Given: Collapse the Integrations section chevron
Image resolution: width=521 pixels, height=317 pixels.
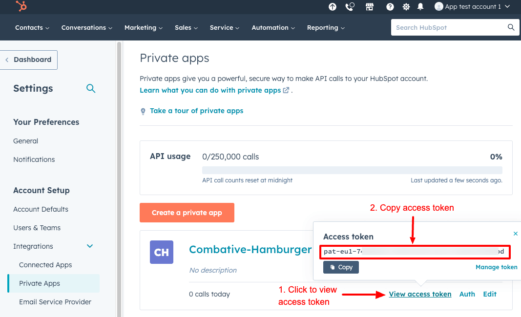Looking at the screenshot, I should coord(90,246).
